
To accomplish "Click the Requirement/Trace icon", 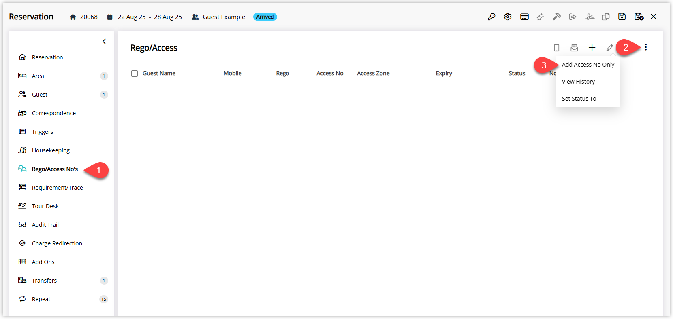I will (x=22, y=187).
